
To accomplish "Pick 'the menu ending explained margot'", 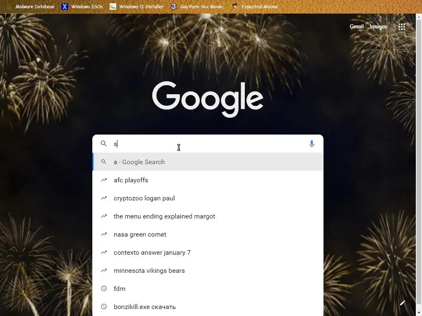I will (208, 216).
